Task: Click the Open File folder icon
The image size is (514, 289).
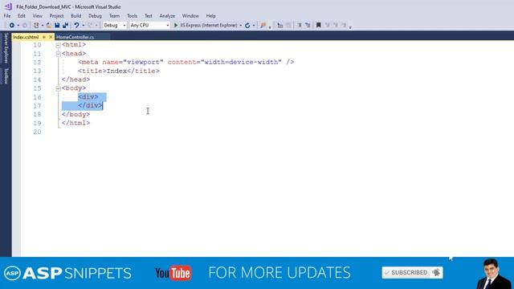Action: [49, 25]
